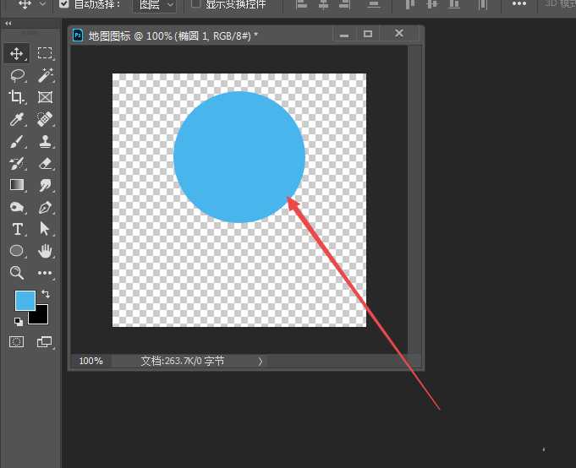
Task: Open the Edit Toolbar three-dots menu
Action: click(x=45, y=273)
